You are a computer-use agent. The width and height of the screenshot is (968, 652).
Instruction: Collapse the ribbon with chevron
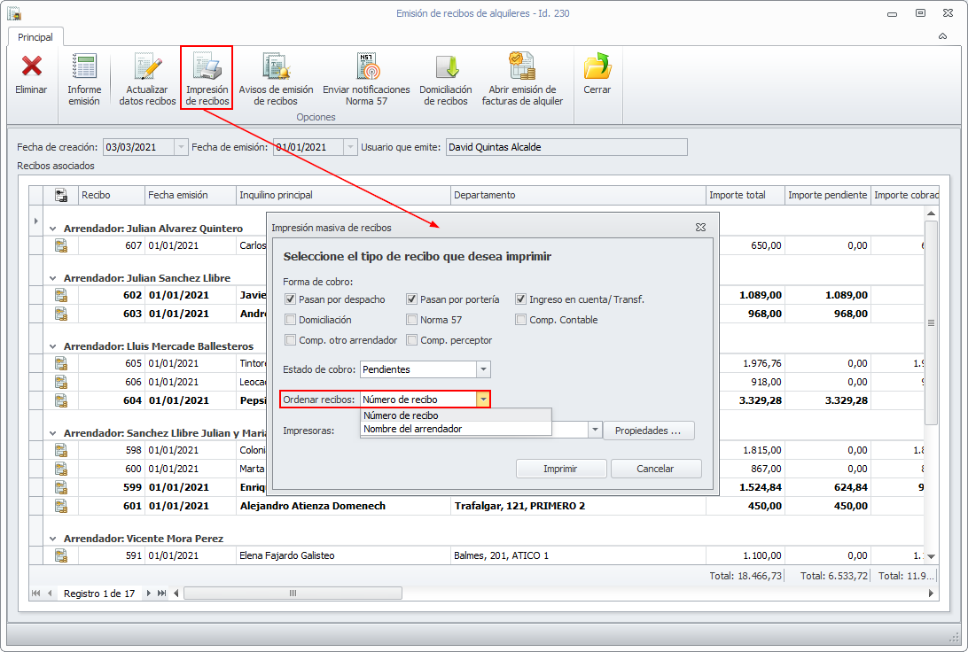coord(942,36)
